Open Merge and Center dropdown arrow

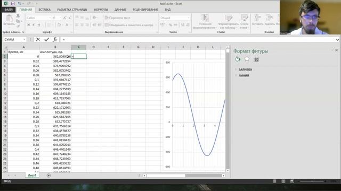tap(156, 25)
